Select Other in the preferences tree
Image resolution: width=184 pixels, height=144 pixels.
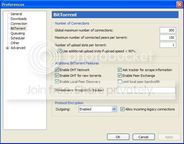[15, 43]
